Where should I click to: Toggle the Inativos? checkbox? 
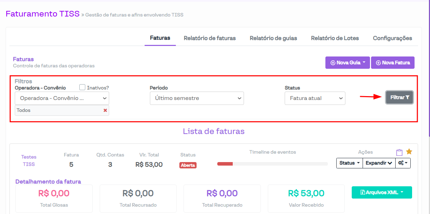click(82, 87)
